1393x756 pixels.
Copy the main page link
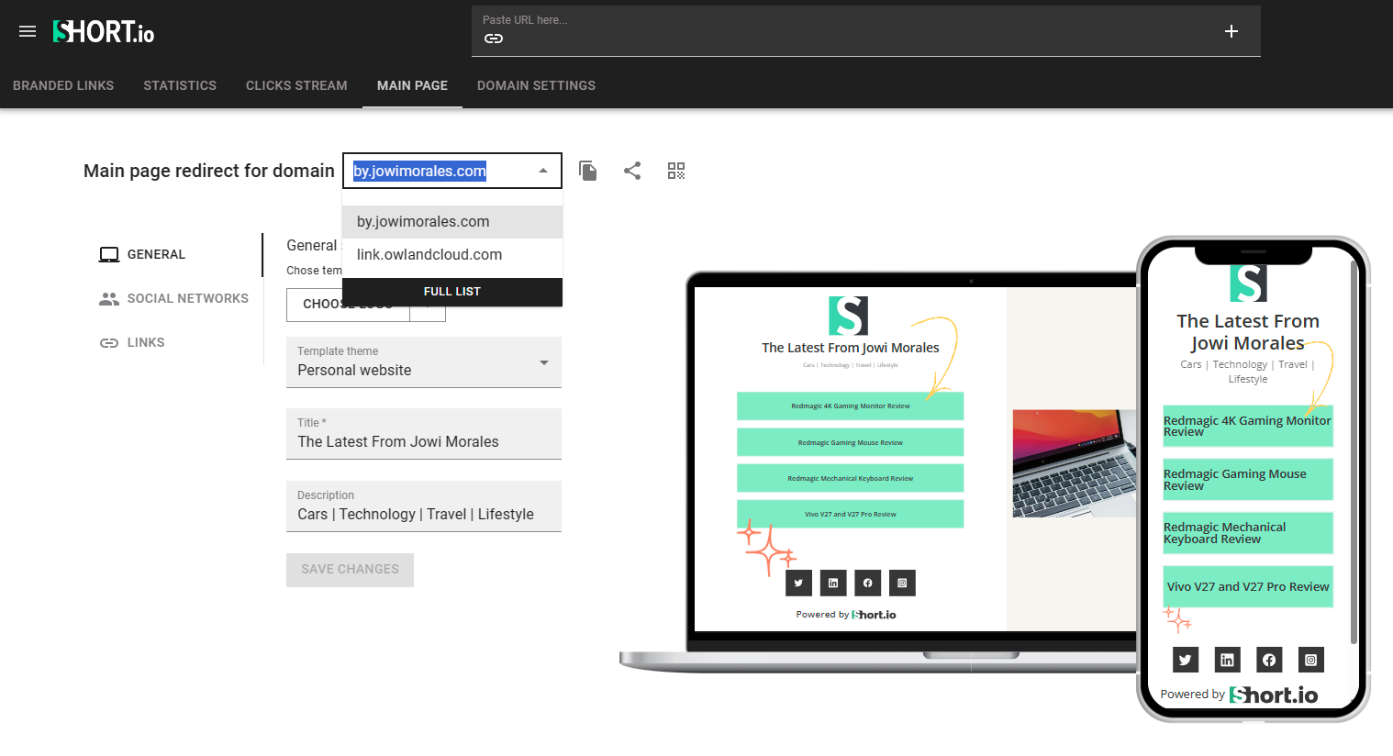(588, 171)
